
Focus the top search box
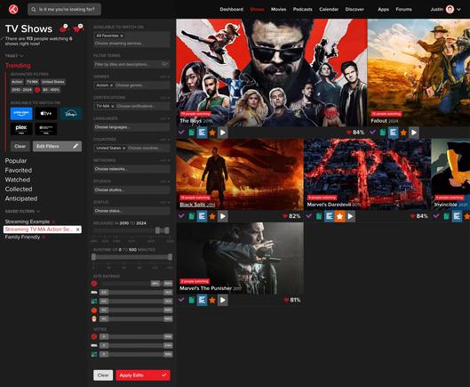click(65, 9)
